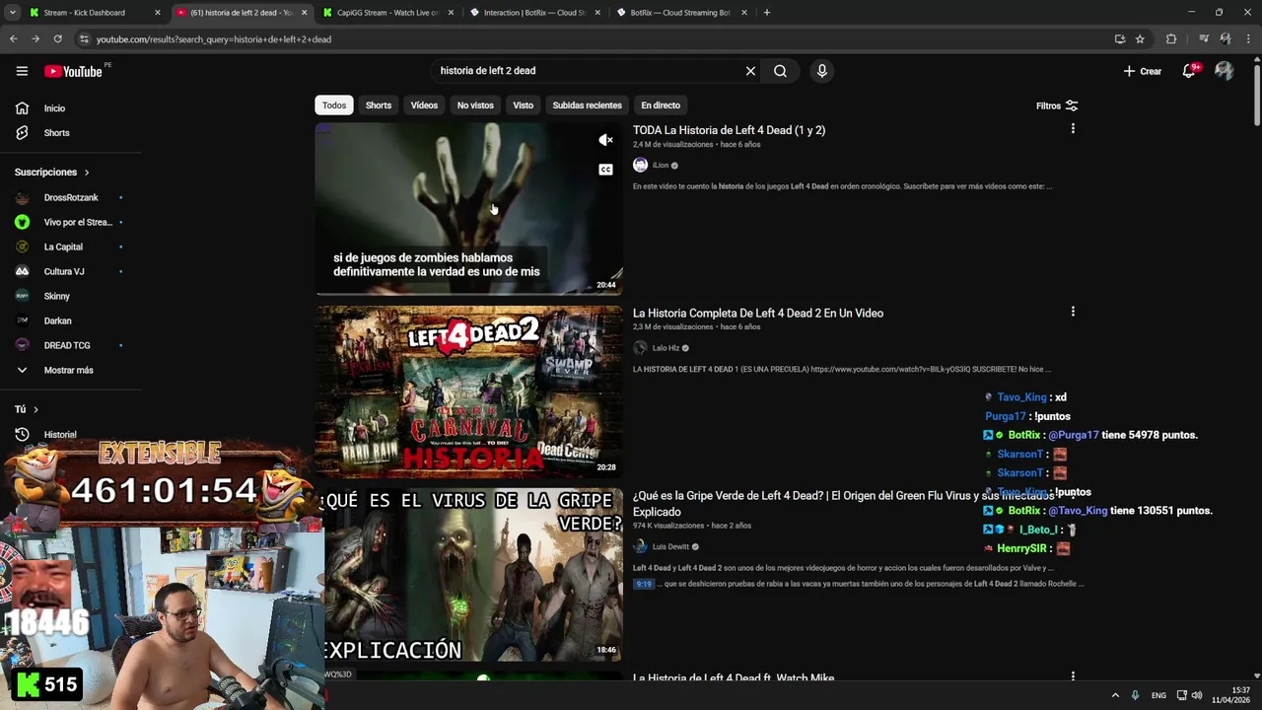Bookmark this page with star

point(1140,38)
